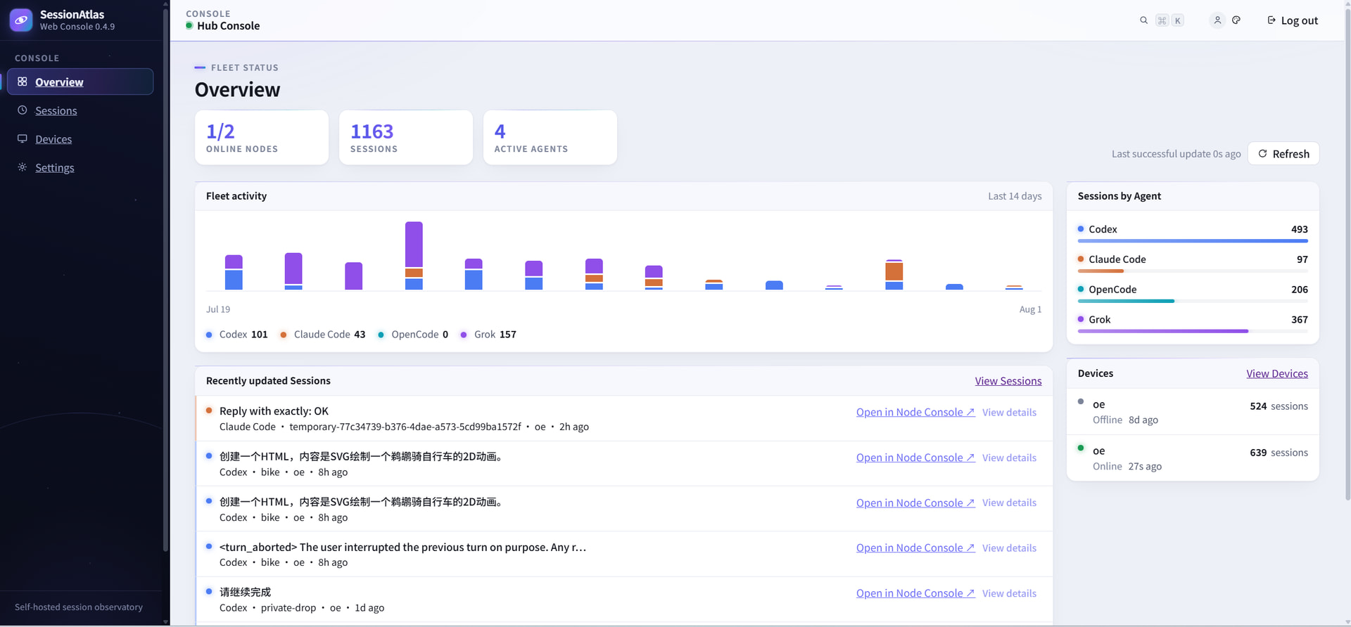Click the Overview grid icon in sidebar
The height and width of the screenshot is (627, 1351).
[x=23, y=82]
